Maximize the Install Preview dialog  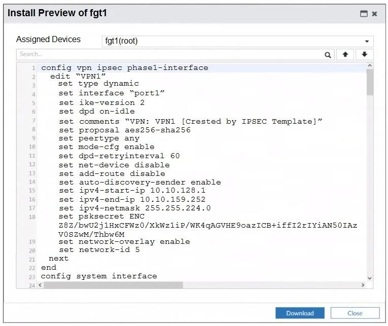point(364,14)
